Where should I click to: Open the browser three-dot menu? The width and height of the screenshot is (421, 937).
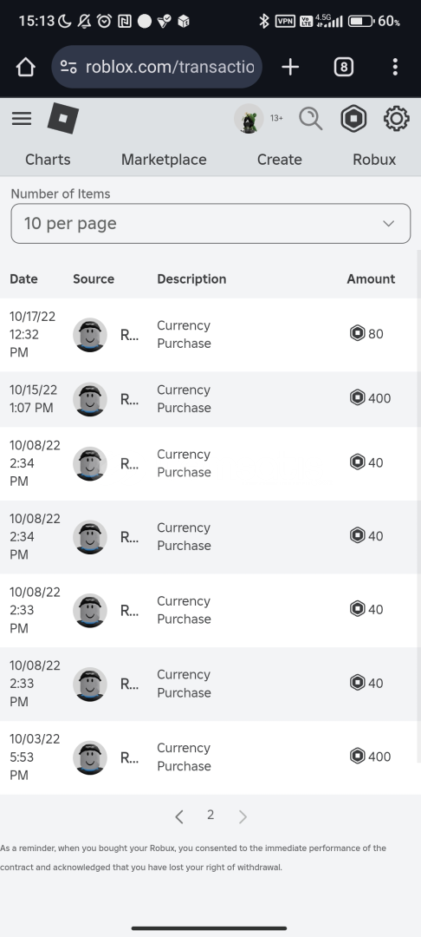point(395,67)
